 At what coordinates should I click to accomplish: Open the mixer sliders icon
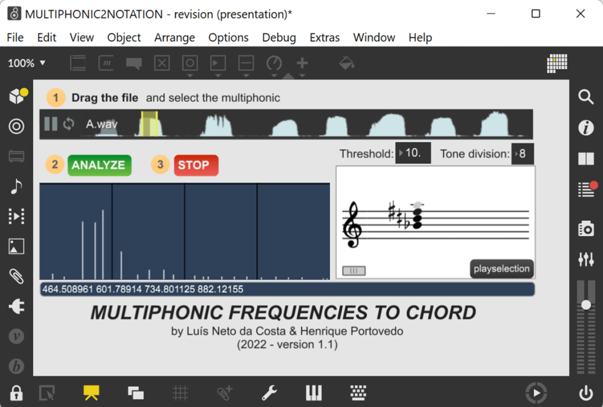585,259
